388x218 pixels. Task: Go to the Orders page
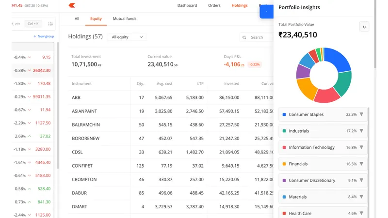tap(214, 5)
